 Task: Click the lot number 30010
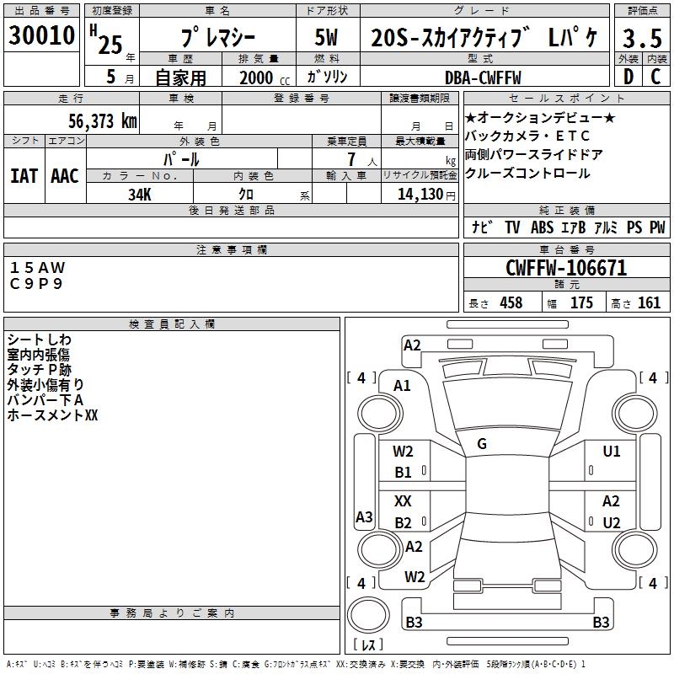[41, 35]
